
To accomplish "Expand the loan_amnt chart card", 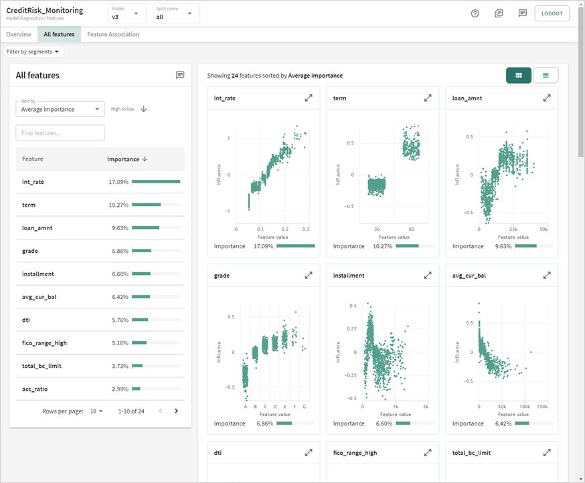I will [x=547, y=98].
